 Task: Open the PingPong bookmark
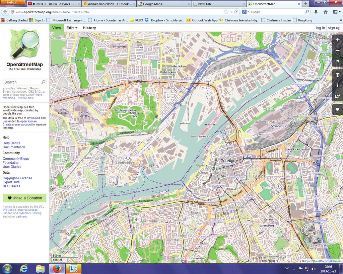pos(302,20)
